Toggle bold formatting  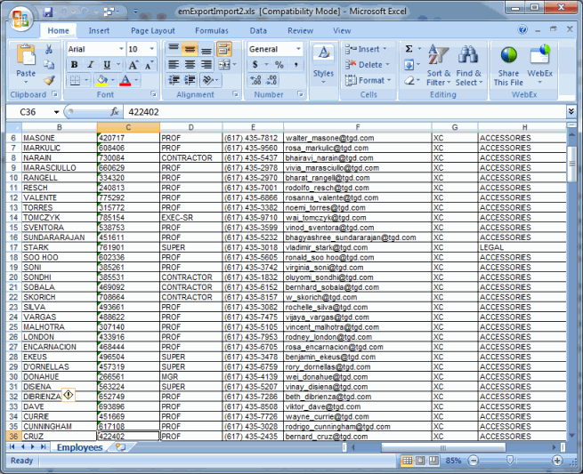click(74, 65)
